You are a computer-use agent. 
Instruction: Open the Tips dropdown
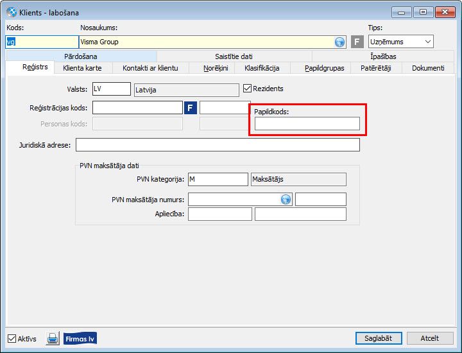(x=400, y=42)
